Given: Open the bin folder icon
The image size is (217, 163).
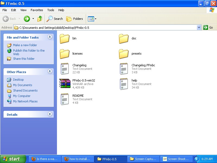Looking at the screenshot, I should click(x=65, y=39).
